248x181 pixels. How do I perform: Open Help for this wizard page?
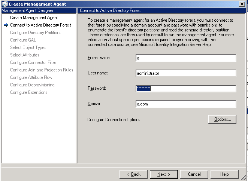point(224,174)
